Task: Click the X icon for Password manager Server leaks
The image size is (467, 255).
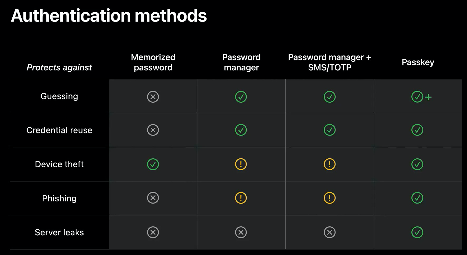Action: (x=241, y=232)
